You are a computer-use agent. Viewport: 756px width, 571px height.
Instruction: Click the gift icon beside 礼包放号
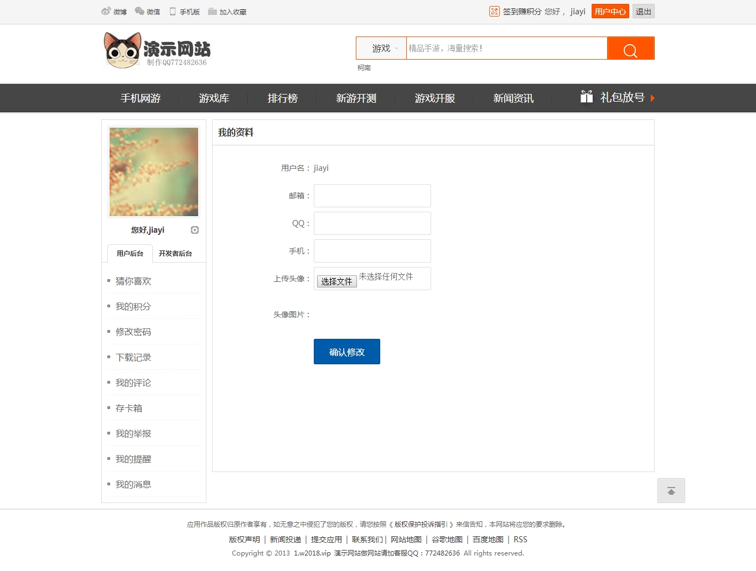point(587,97)
